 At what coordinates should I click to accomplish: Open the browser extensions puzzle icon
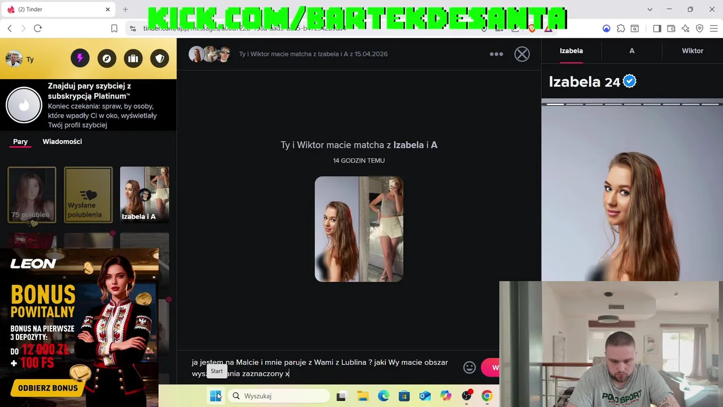pos(621,28)
